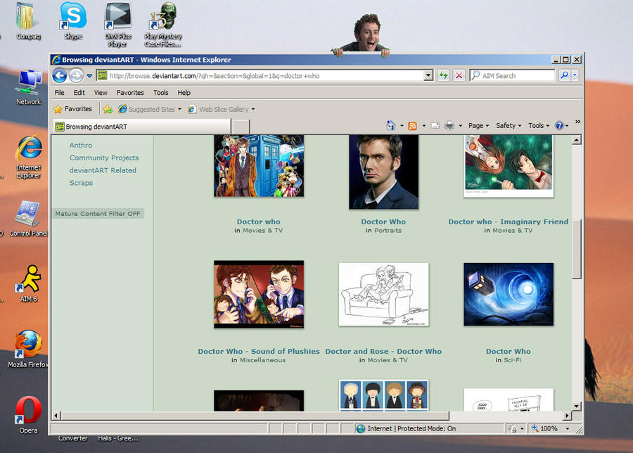633x453 pixels.
Task: Click the Home icon in command bar
Action: 391,126
